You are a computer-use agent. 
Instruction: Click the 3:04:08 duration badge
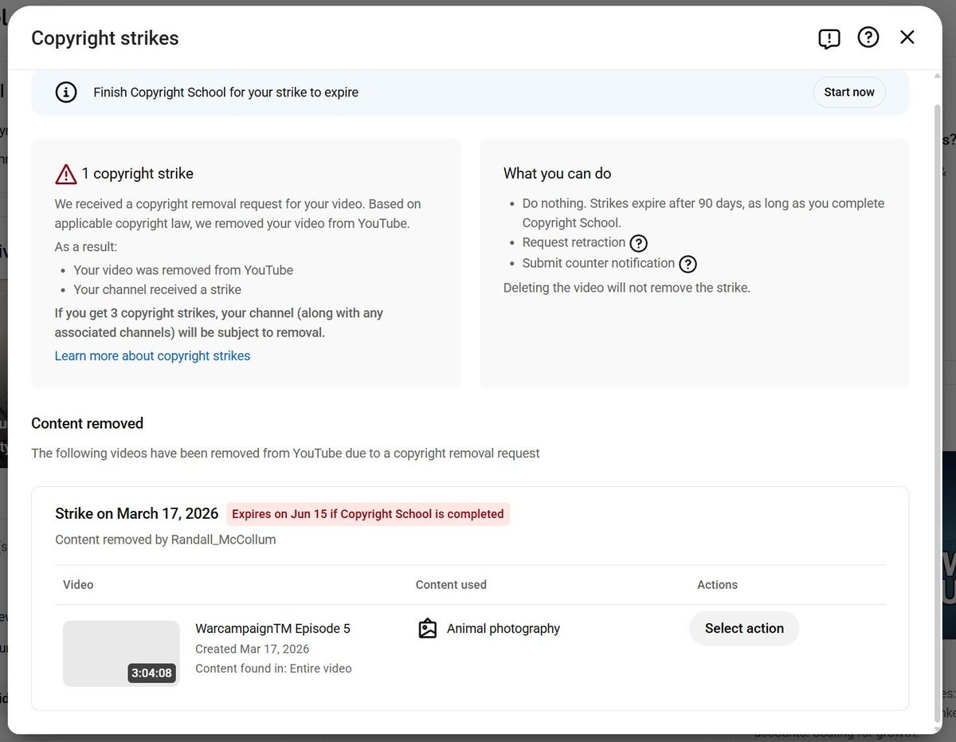(x=152, y=673)
